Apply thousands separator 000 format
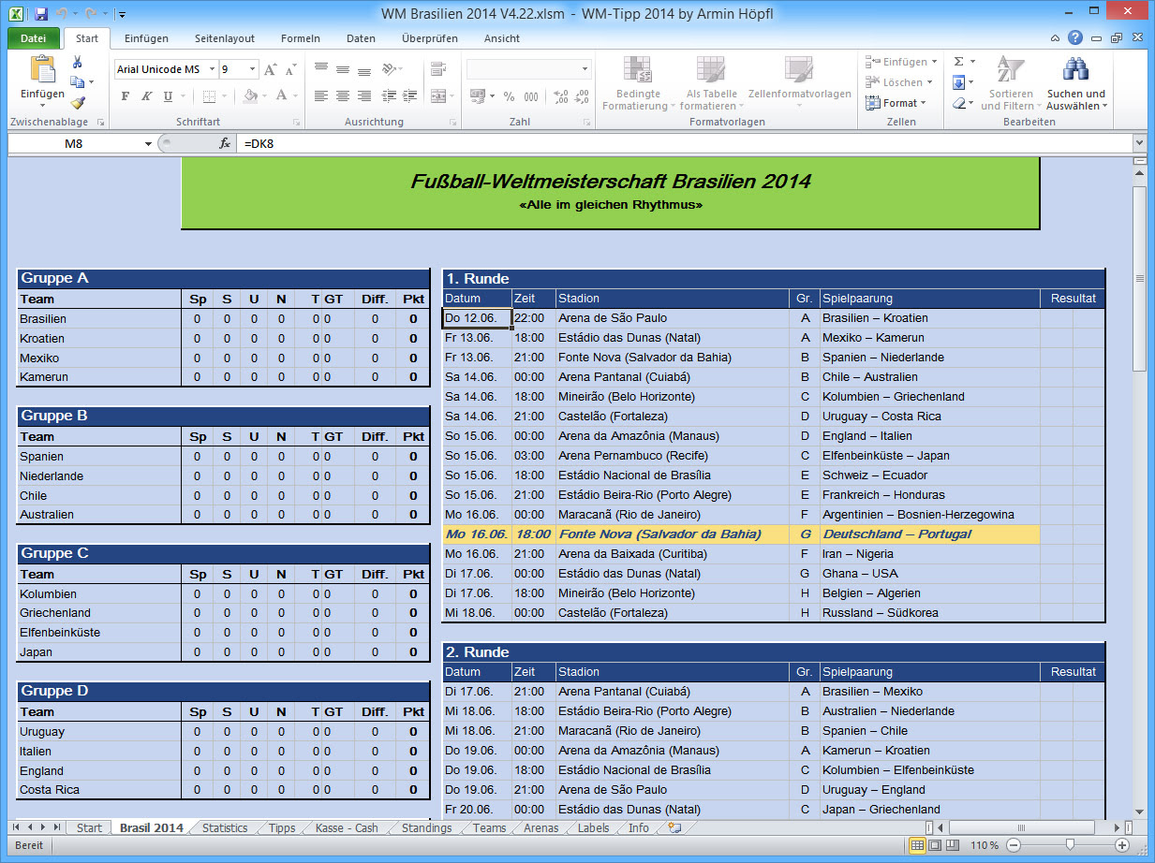The width and height of the screenshot is (1155, 863). click(531, 95)
